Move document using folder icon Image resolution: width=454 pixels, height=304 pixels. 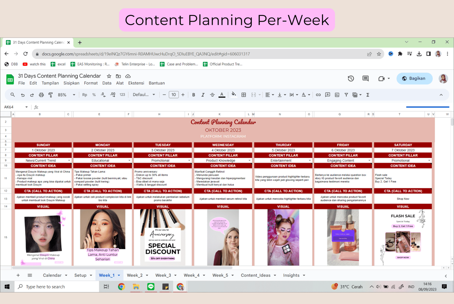118,76
